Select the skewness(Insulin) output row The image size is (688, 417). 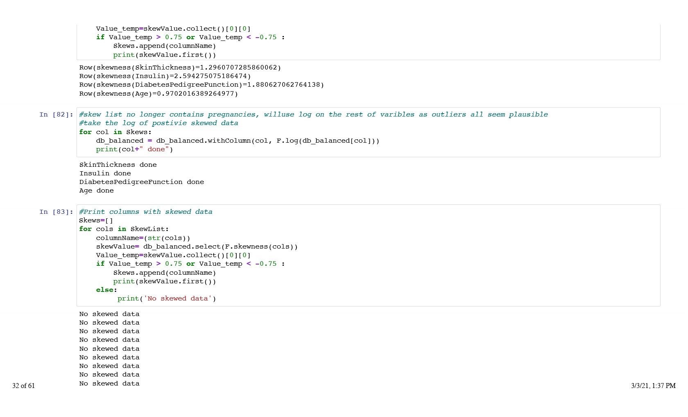165,76
